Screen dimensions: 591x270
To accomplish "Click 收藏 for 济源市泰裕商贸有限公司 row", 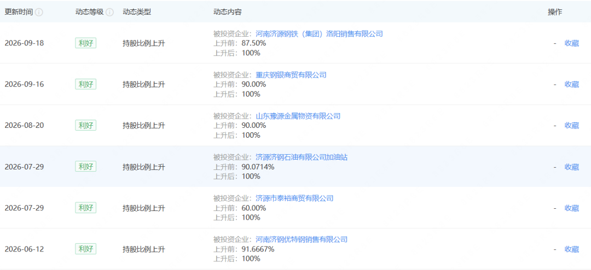I will 571,208.
